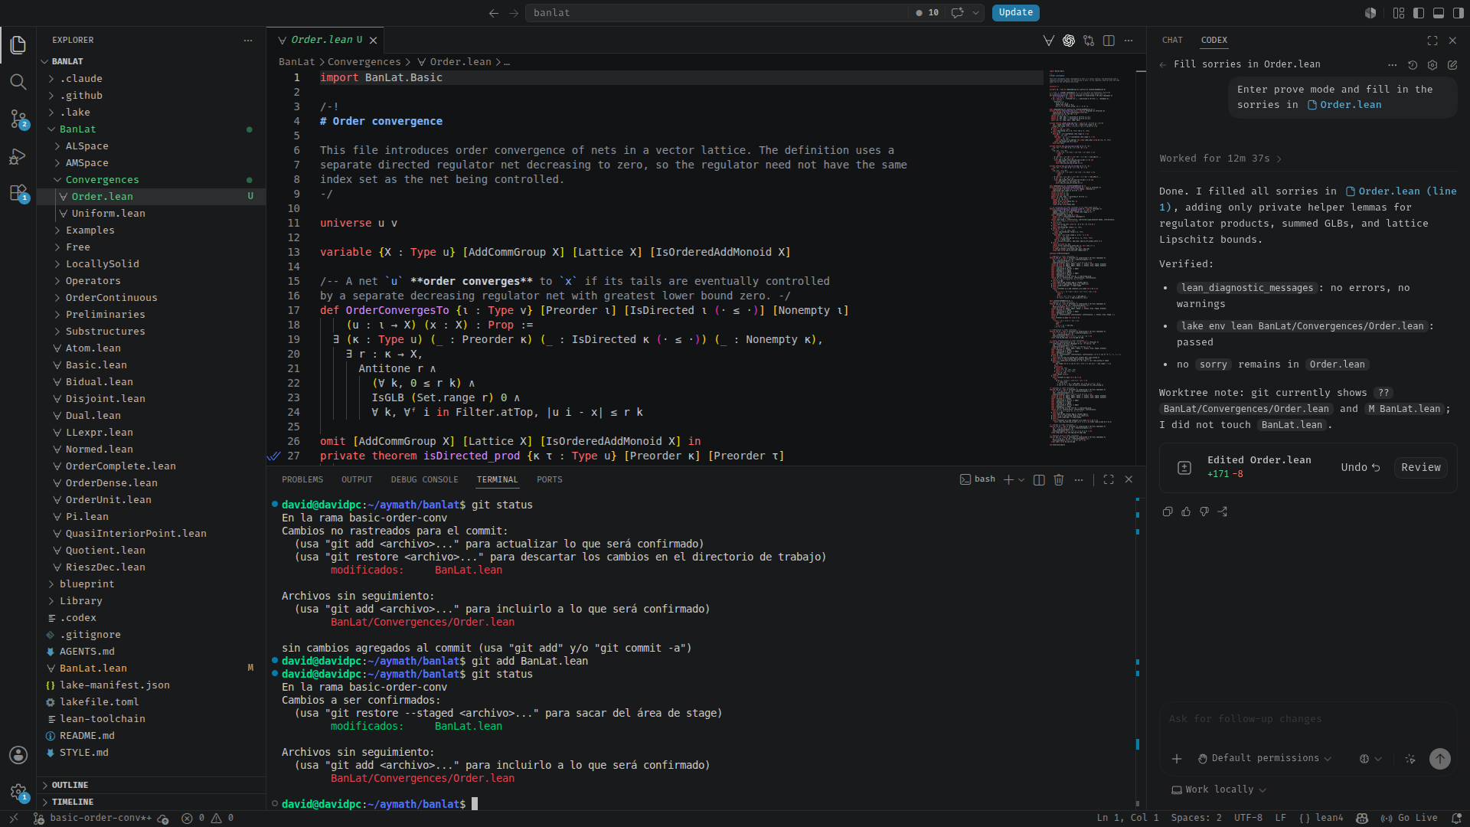Open the Explorer view in the activity bar

[x=18, y=45]
